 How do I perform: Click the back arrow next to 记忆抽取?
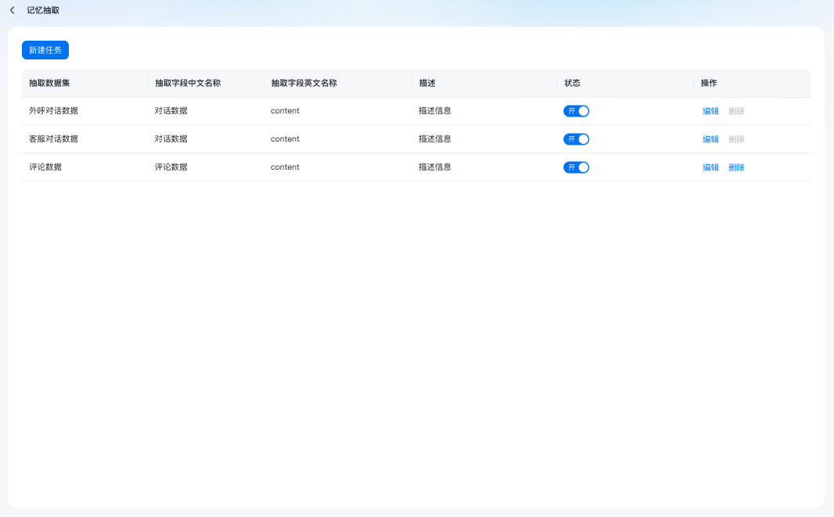tap(11, 10)
